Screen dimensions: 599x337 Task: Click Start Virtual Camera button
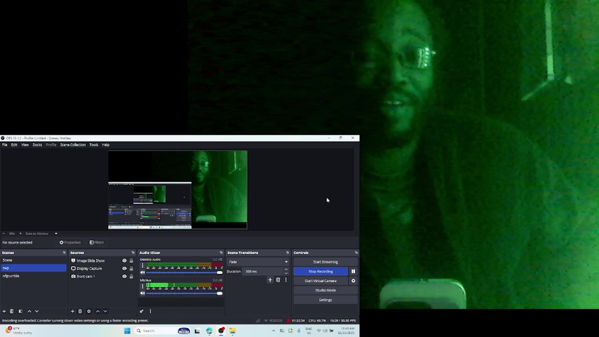point(321,281)
